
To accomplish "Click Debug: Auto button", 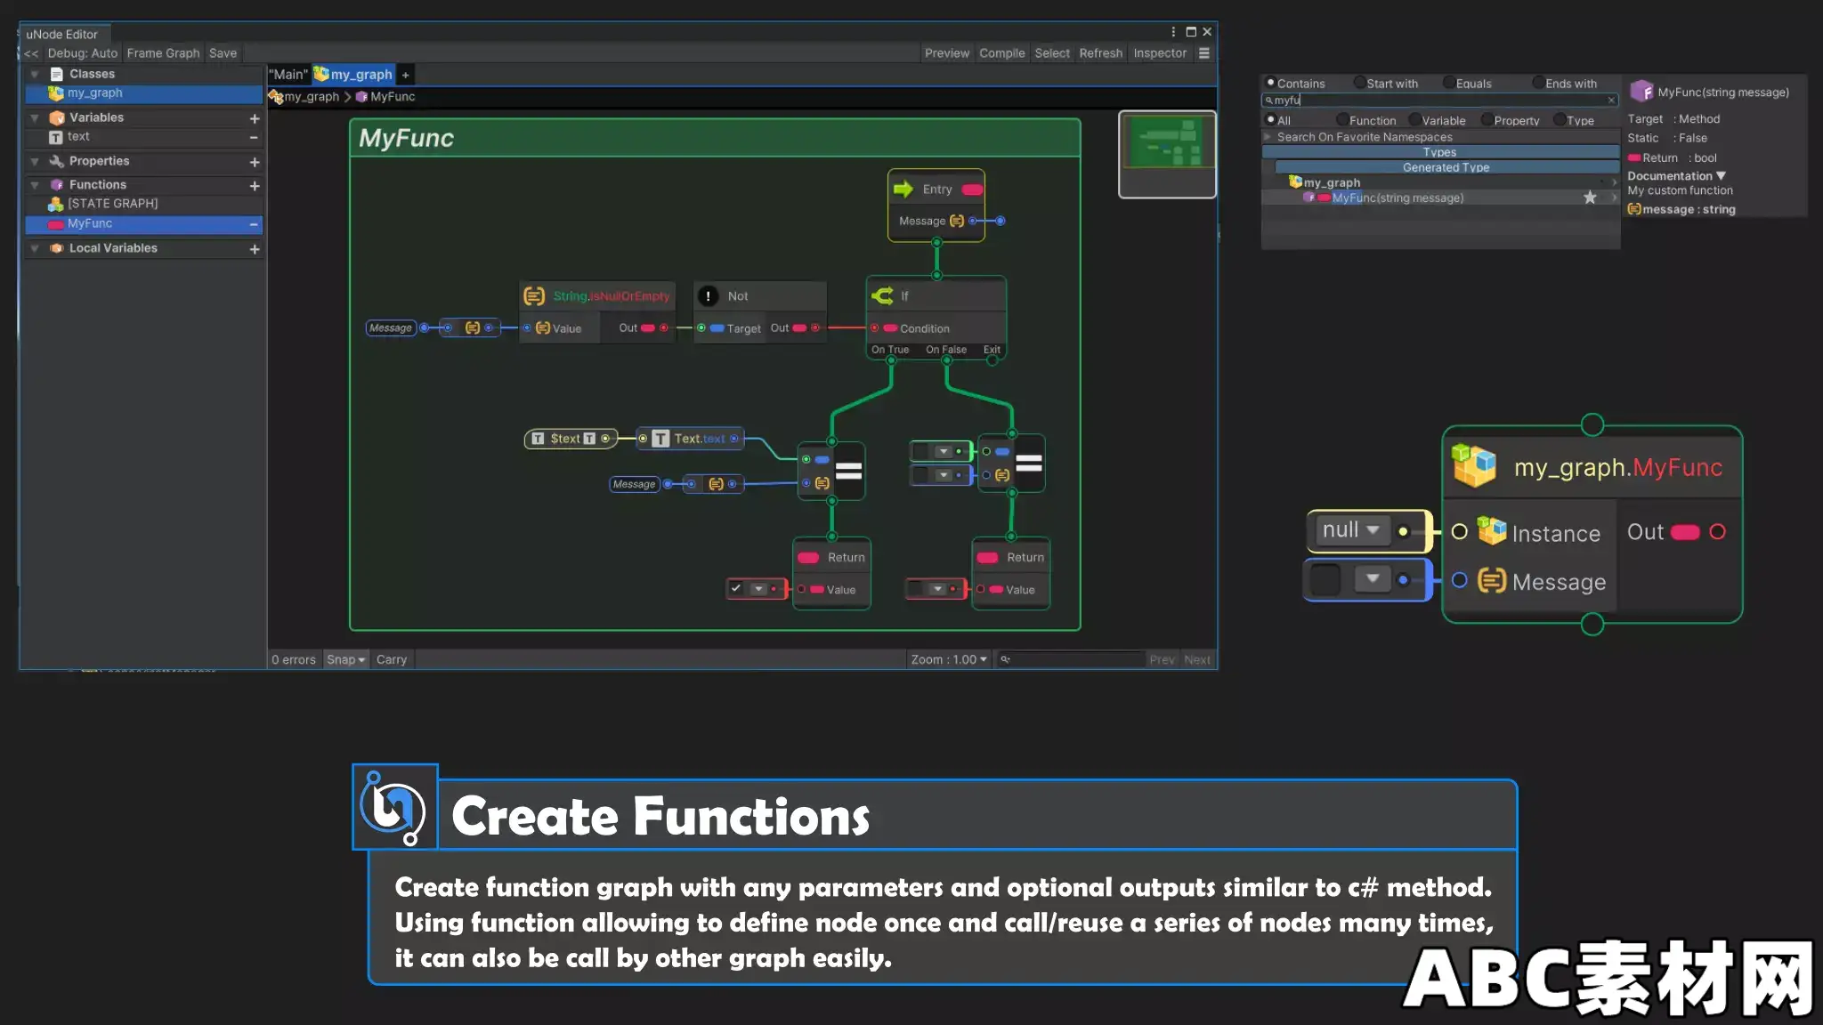I will tap(82, 53).
